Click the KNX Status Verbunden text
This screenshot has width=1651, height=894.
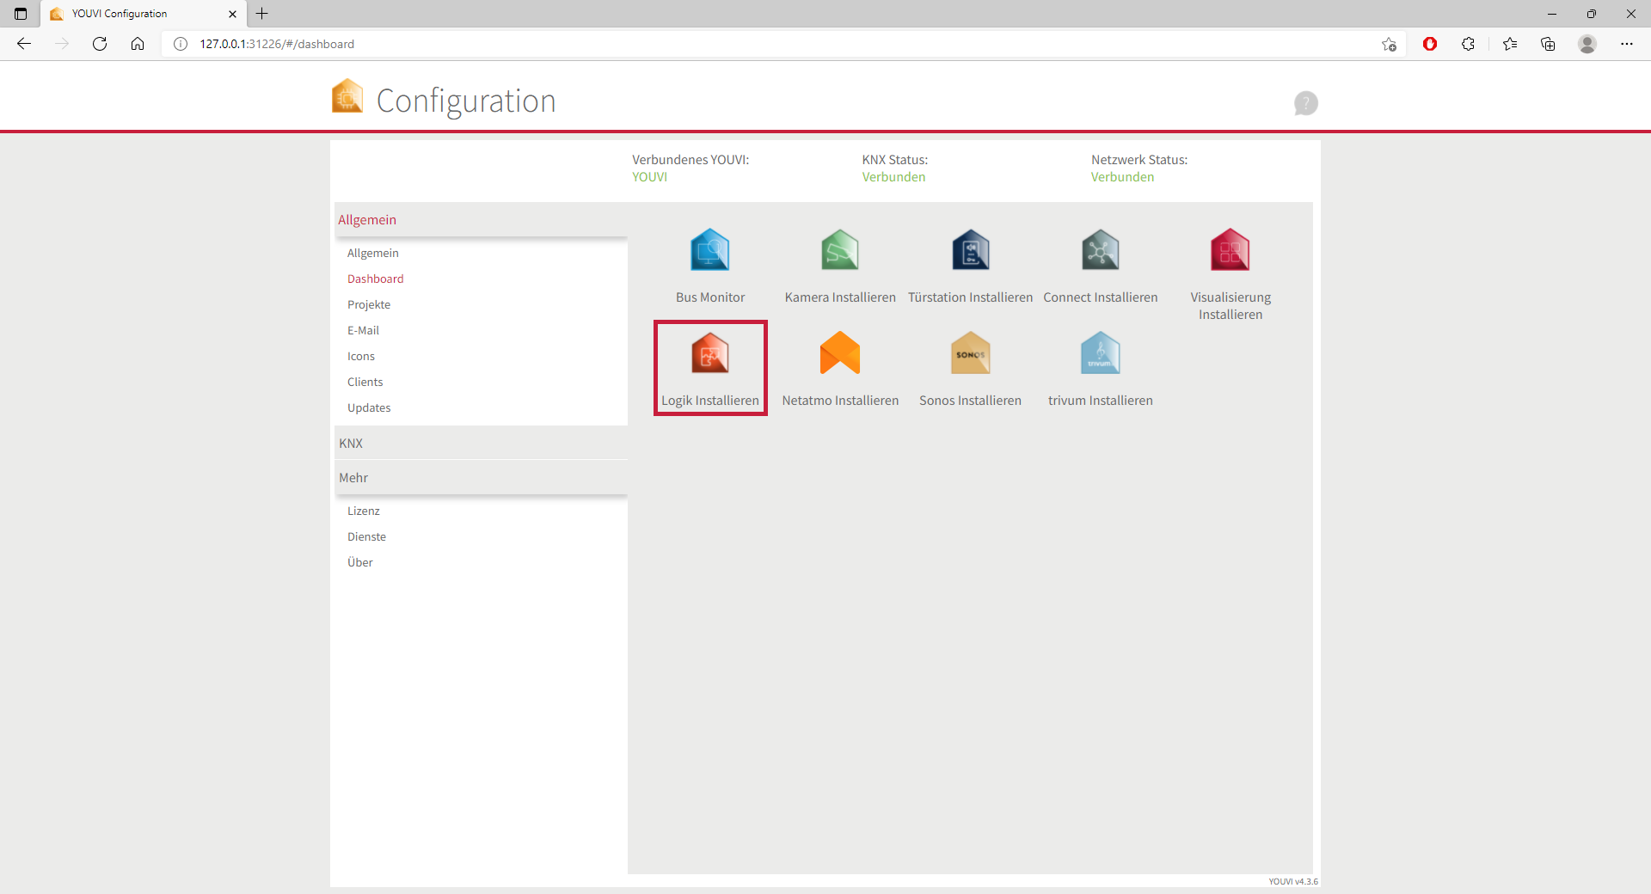(893, 177)
